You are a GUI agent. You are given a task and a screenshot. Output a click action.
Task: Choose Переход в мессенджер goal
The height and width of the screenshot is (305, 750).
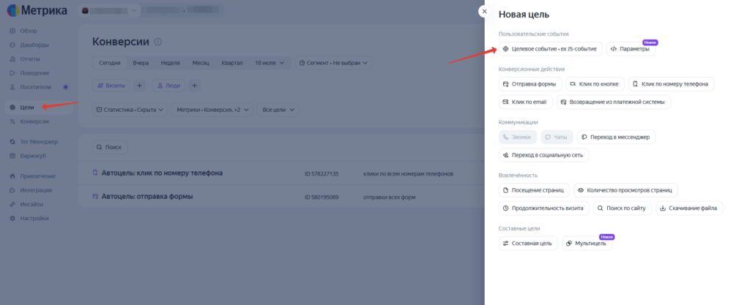click(x=616, y=137)
